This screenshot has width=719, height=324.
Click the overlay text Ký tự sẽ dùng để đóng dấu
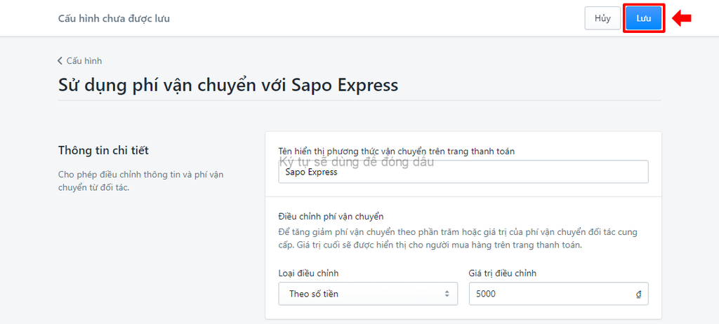pos(356,162)
